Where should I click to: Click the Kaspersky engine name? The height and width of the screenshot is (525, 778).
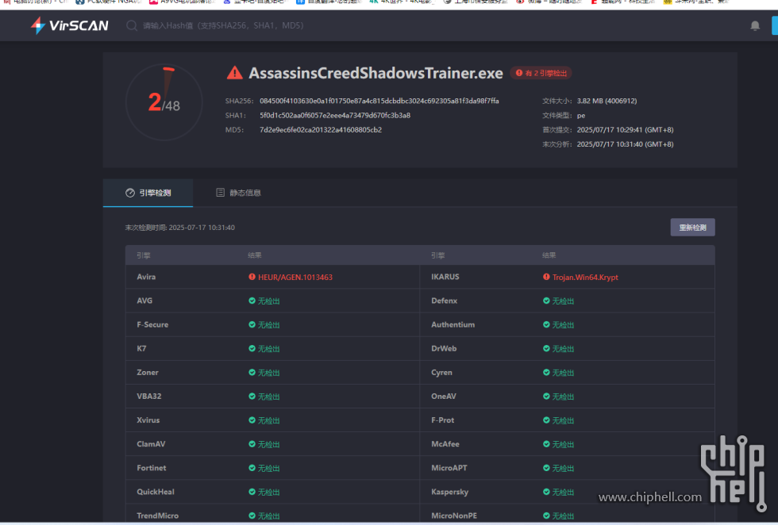(449, 492)
